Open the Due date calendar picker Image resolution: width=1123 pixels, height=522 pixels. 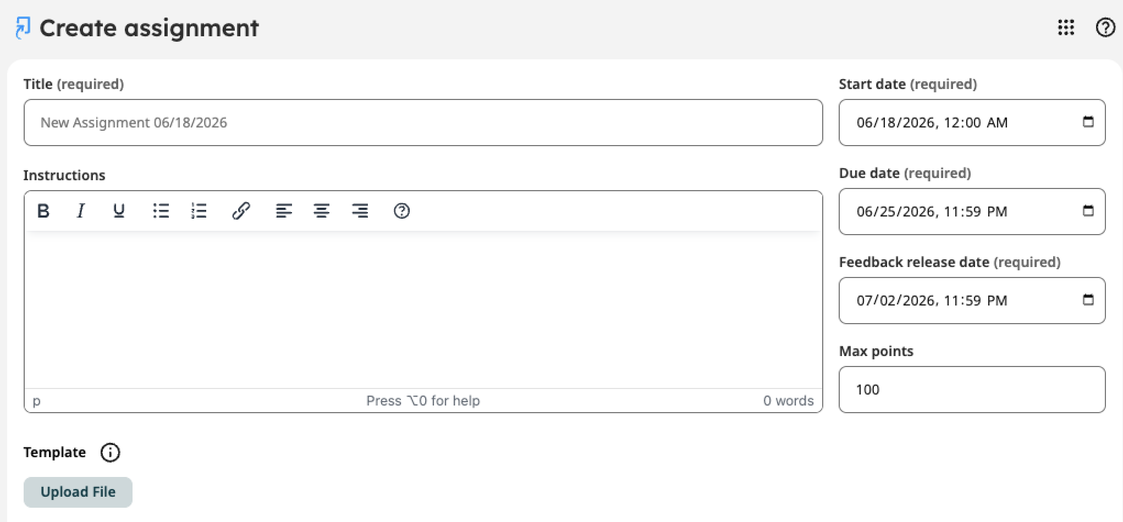(1088, 211)
